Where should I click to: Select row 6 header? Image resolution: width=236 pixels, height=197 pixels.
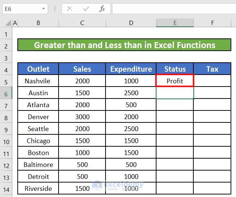[x=6, y=93]
